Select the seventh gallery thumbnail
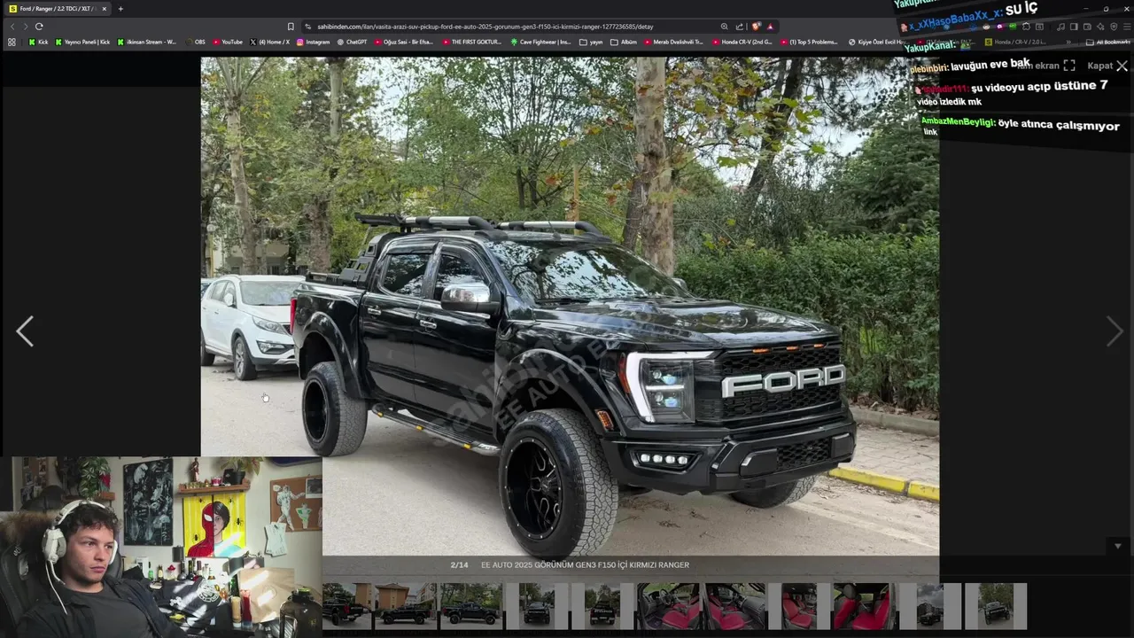Screen dimensions: 1134x638 734,606
